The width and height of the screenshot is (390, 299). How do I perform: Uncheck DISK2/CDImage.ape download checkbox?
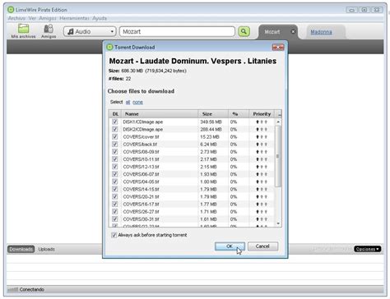(x=115, y=129)
